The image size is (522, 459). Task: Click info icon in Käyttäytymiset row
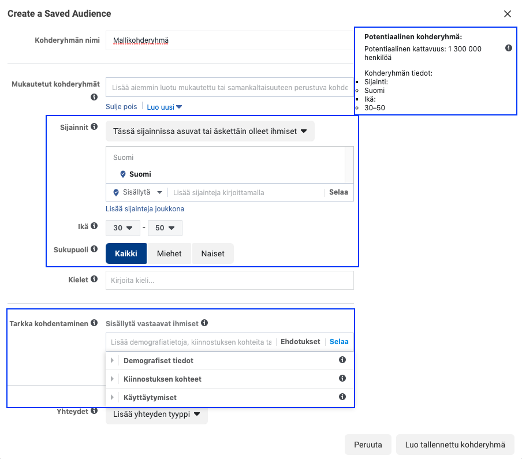pyautogui.click(x=342, y=397)
